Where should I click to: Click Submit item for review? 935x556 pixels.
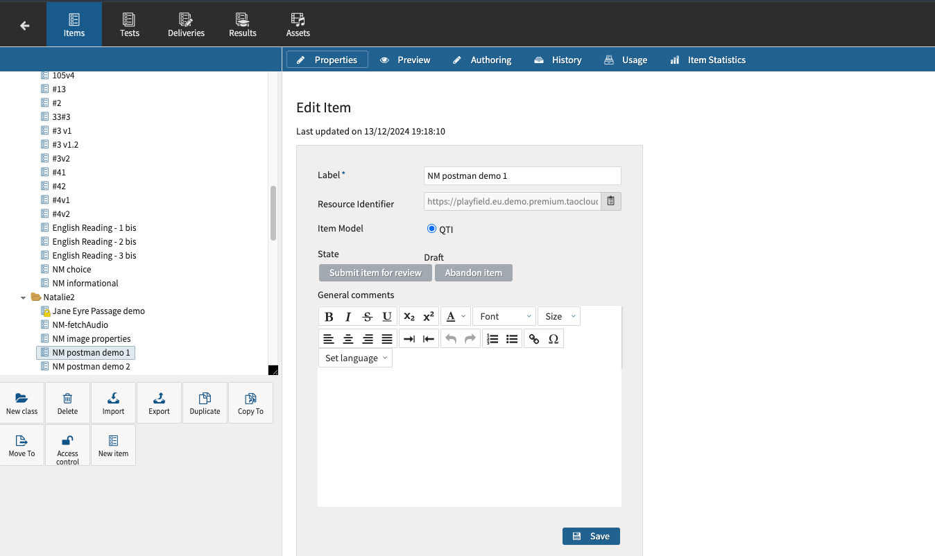click(375, 273)
